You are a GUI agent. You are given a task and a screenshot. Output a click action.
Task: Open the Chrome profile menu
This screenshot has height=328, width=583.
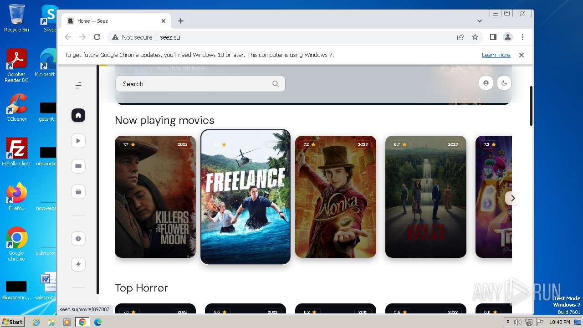tap(508, 37)
